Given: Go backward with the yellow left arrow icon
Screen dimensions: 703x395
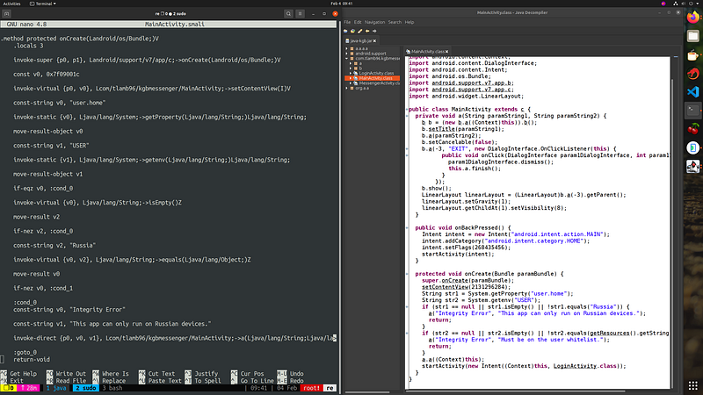Looking at the screenshot, I should click(x=367, y=32).
